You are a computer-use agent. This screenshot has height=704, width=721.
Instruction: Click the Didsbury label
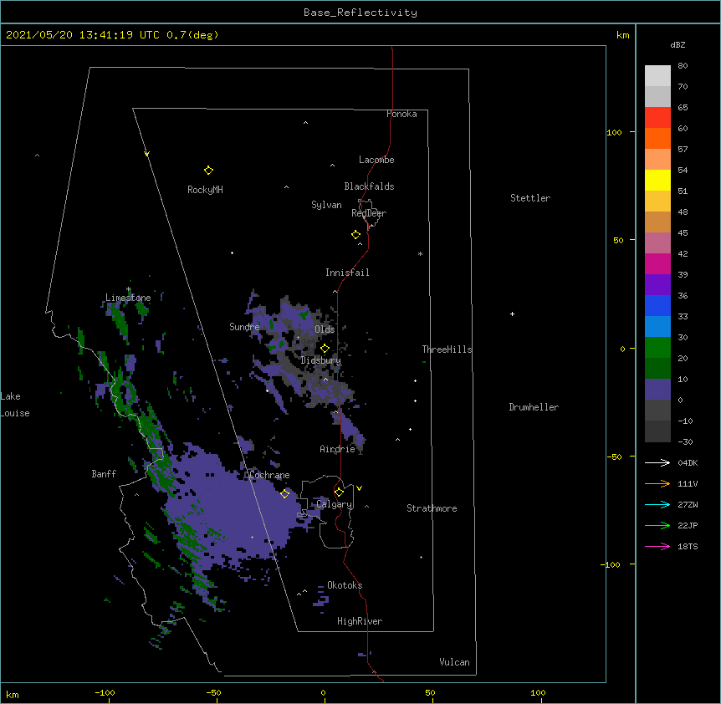(320, 360)
